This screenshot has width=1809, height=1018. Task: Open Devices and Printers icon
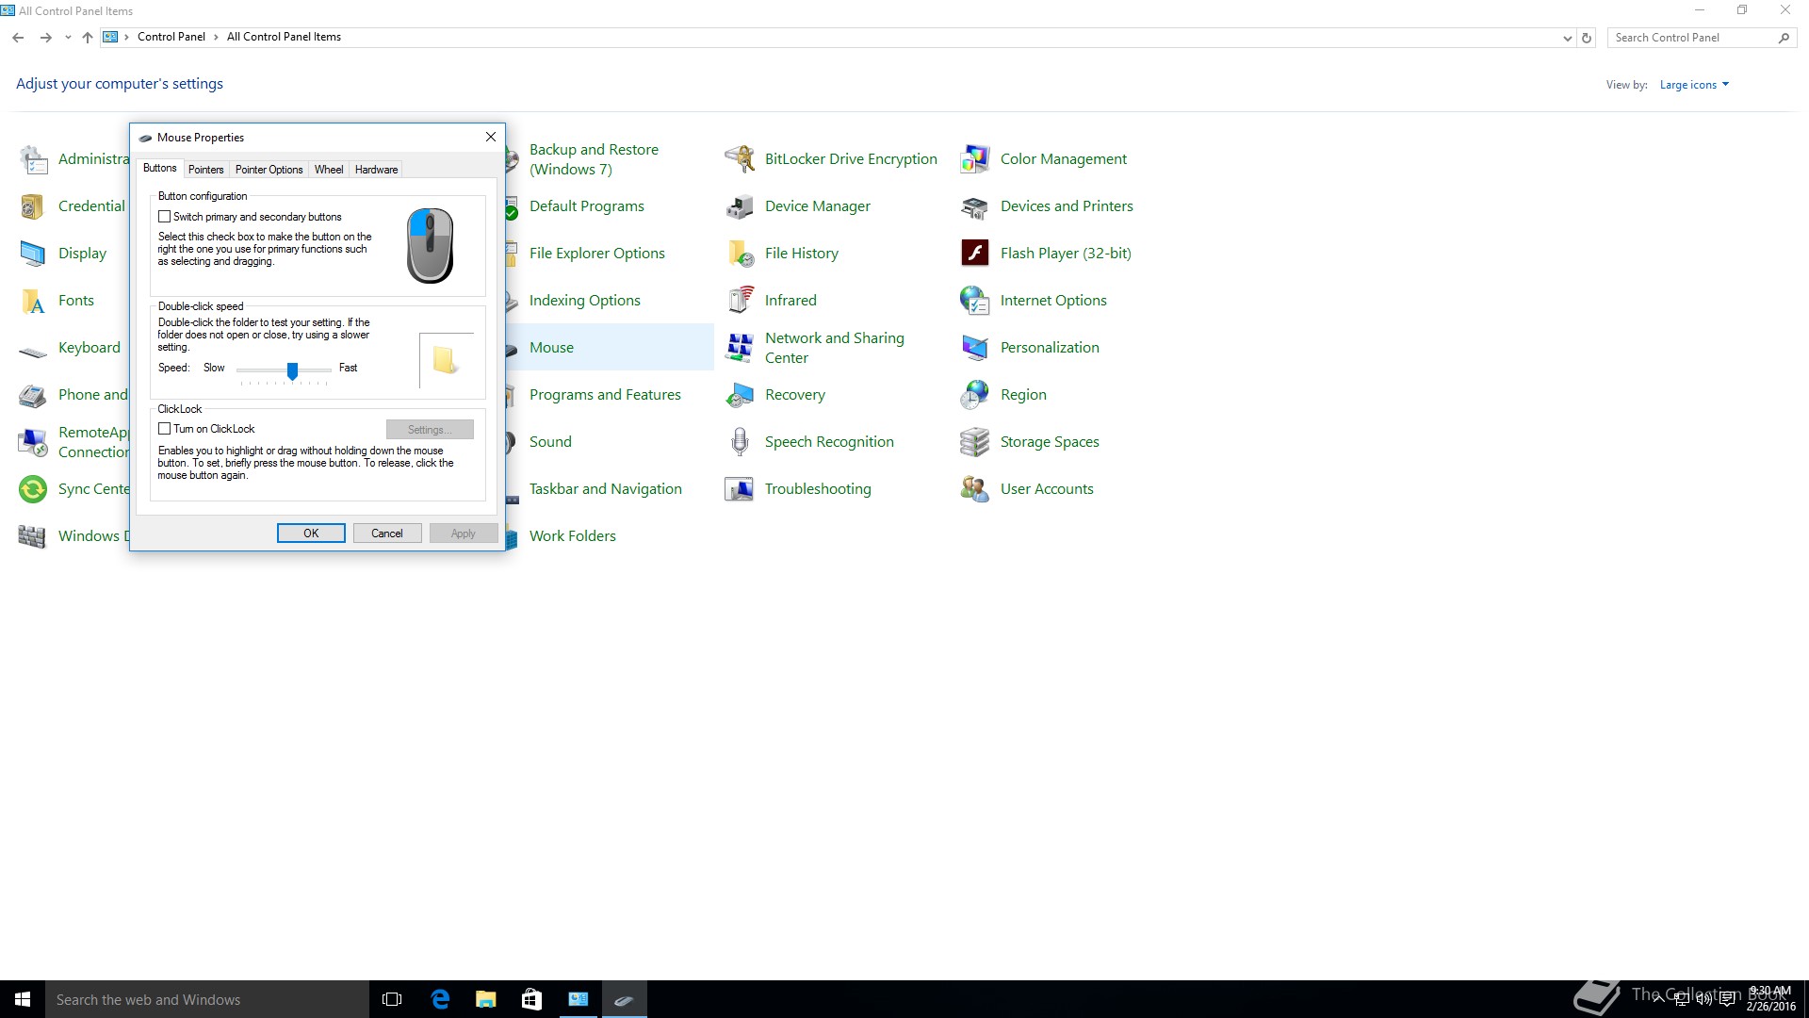tap(975, 206)
